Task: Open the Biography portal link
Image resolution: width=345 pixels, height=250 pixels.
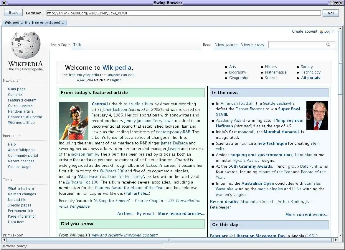Action: pos(238,72)
